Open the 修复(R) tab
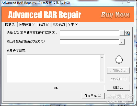 click(x=10, y=25)
